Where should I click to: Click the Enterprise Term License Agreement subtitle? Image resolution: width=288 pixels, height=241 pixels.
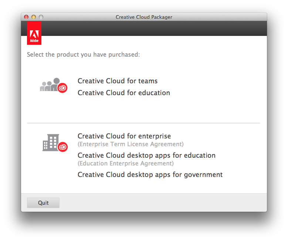pos(131,144)
